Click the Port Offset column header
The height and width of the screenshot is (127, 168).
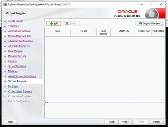click(x=158, y=32)
